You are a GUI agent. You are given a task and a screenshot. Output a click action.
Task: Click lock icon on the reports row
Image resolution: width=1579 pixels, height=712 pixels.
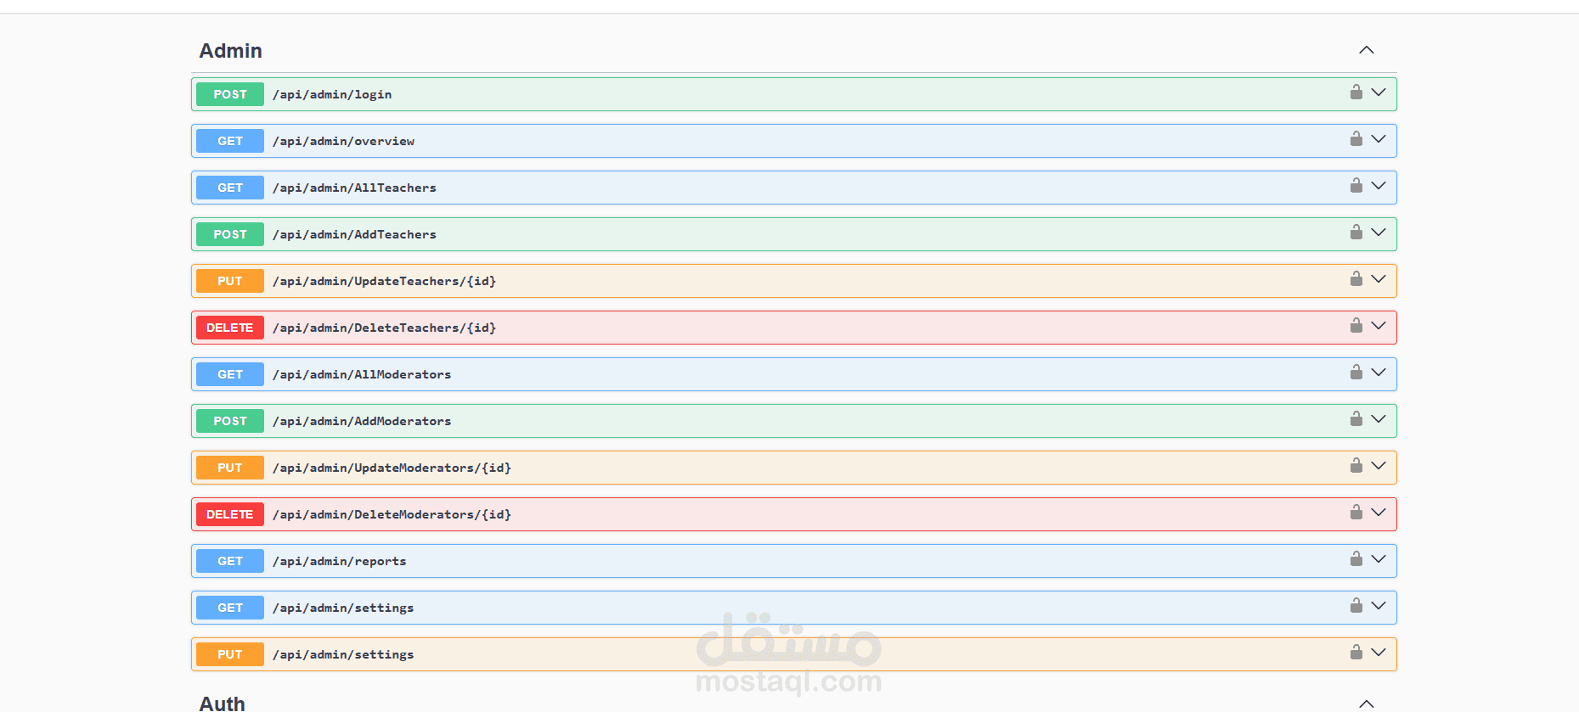pos(1356,558)
